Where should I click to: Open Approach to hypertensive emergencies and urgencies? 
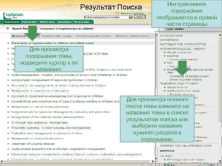point(57,96)
